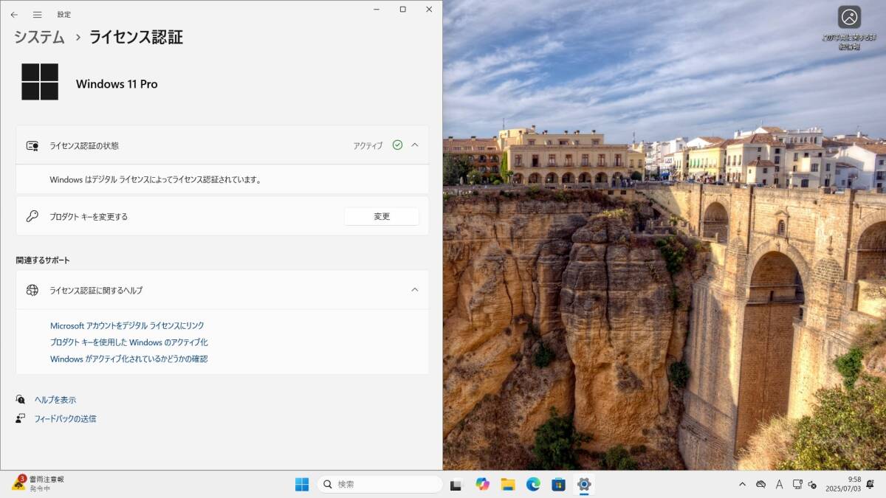Click the help icon beside ヘルプを表示

click(20, 400)
